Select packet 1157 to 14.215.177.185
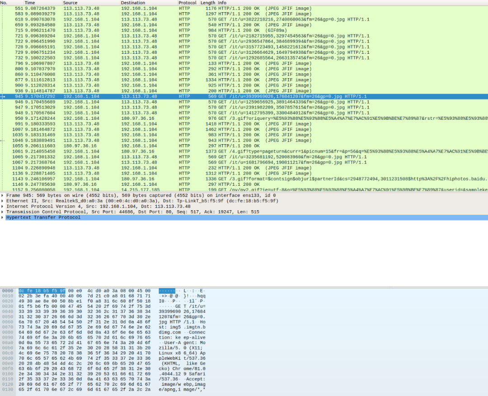 [244, 189]
